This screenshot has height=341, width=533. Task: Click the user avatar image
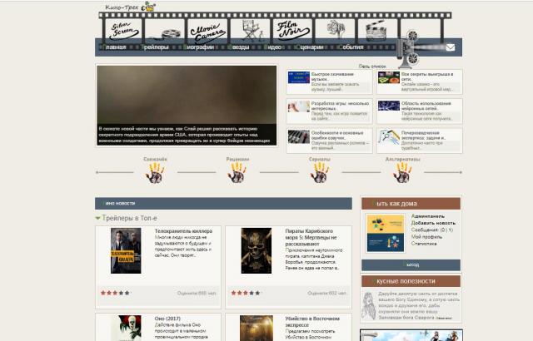click(x=386, y=233)
